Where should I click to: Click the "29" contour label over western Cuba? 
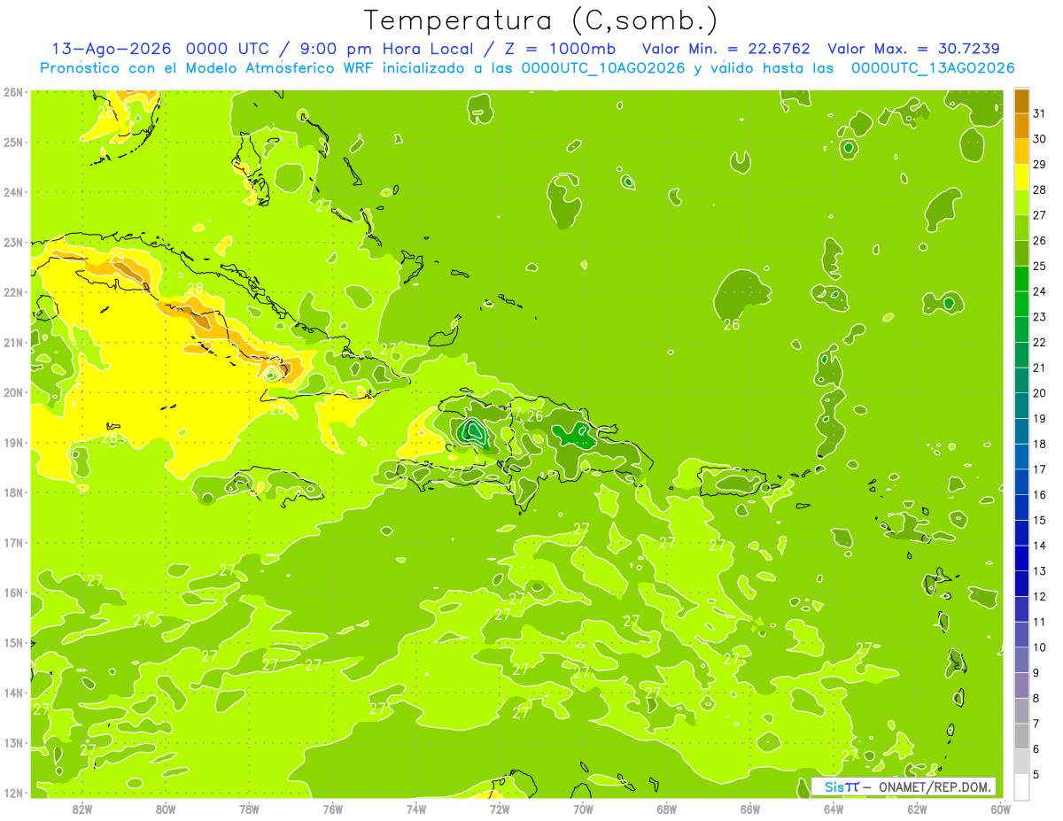[x=117, y=257]
